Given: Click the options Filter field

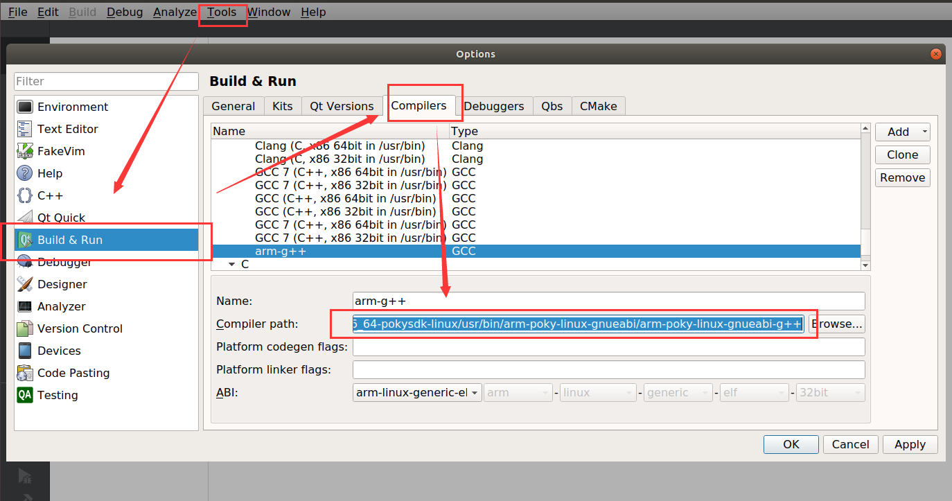Looking at the screenshot, I should 106,81.
